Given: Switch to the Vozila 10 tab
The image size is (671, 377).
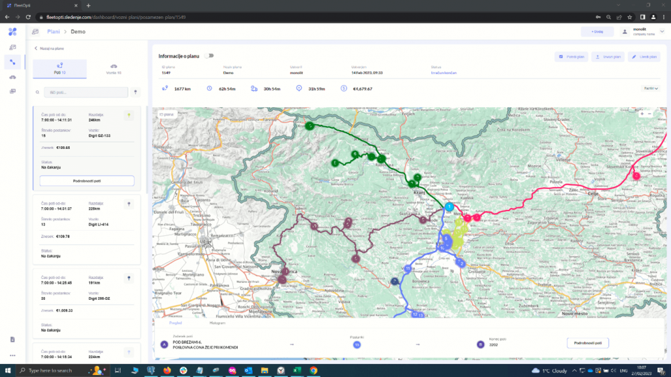Looking at the screenshot, I should (114, 69).
